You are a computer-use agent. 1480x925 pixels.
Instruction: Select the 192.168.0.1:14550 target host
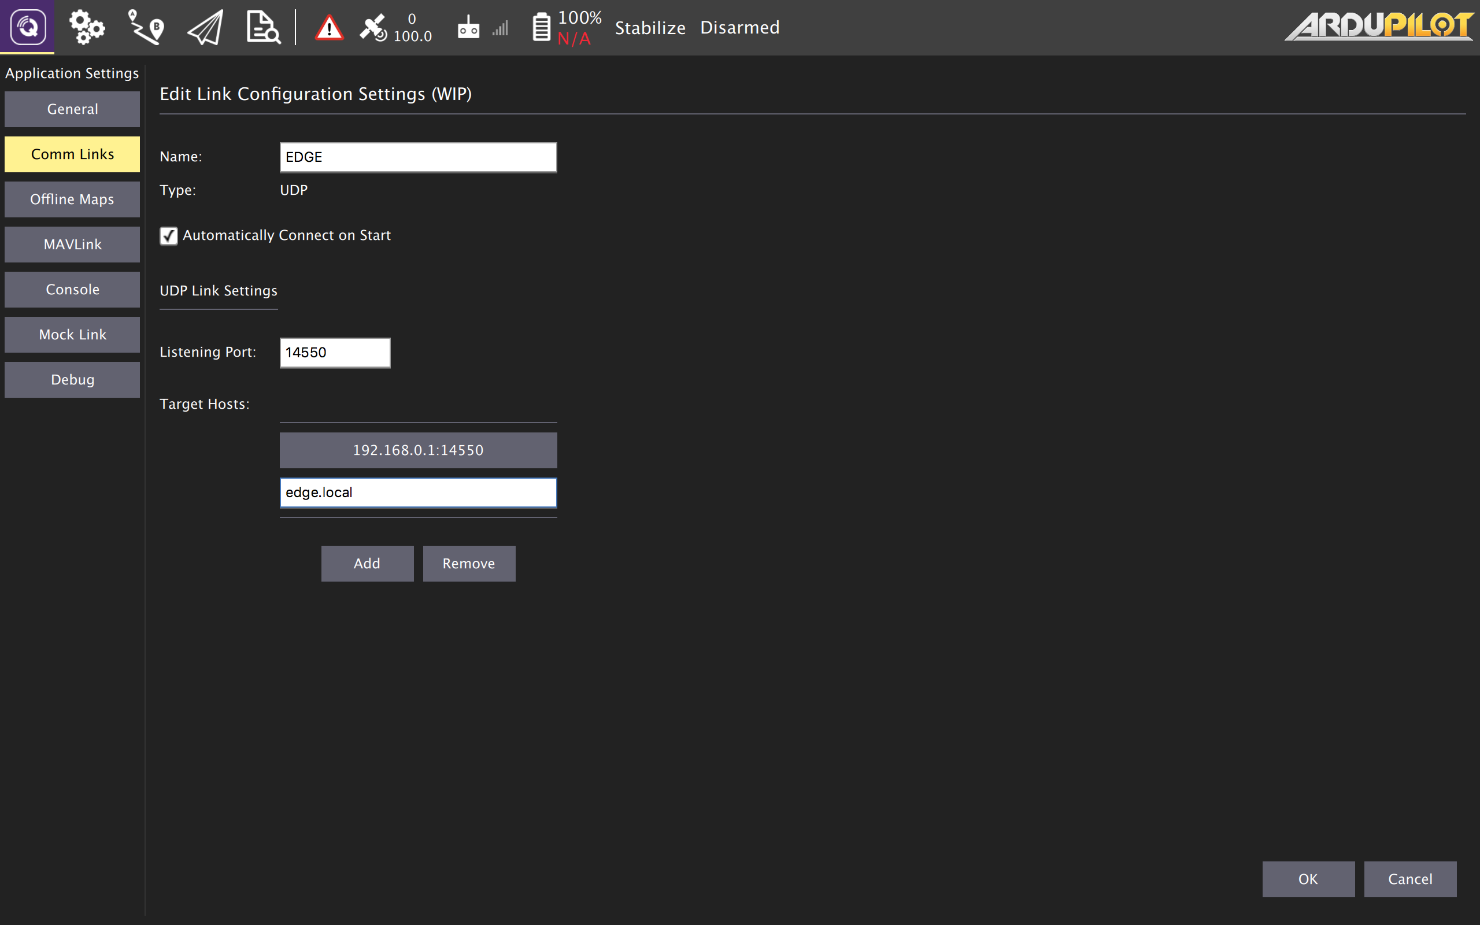pyautogui.click(x=419, y=450)
